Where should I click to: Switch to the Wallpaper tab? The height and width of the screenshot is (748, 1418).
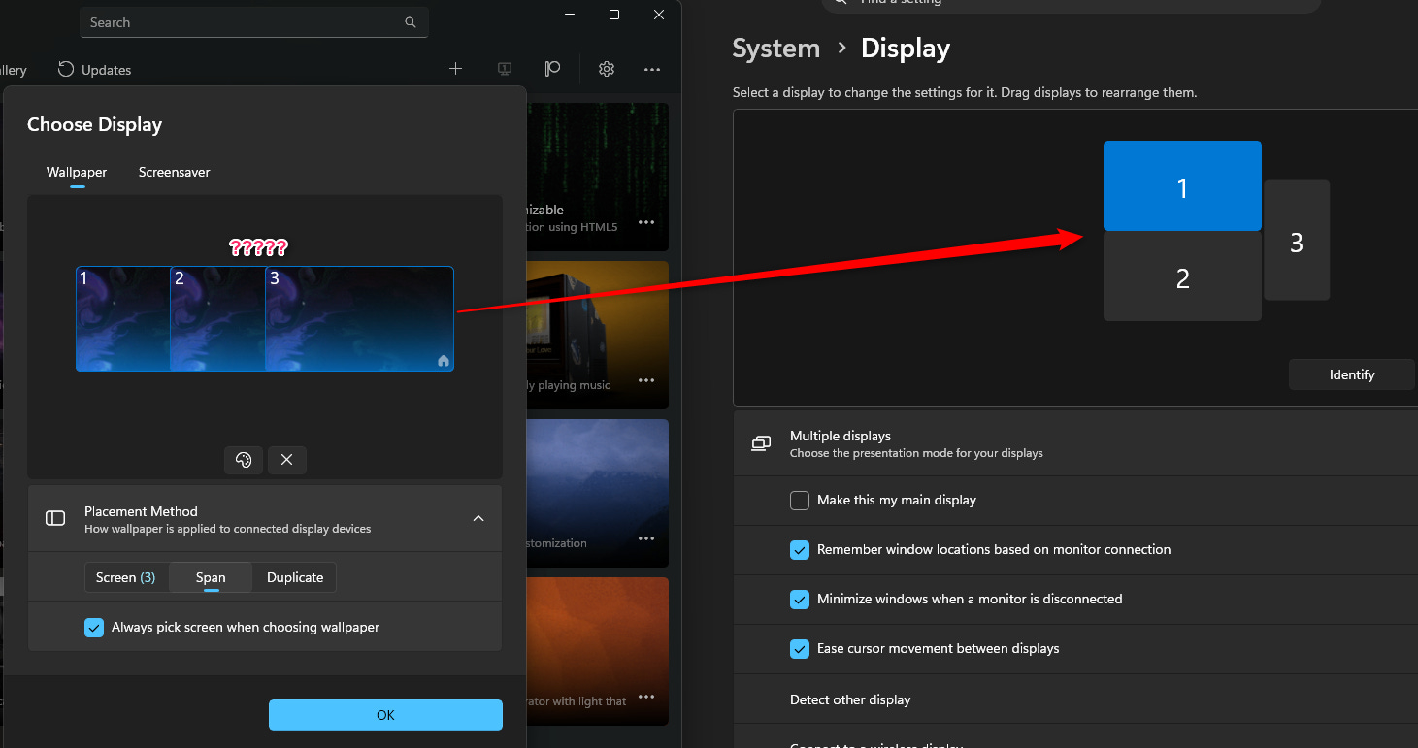(77, 172)
